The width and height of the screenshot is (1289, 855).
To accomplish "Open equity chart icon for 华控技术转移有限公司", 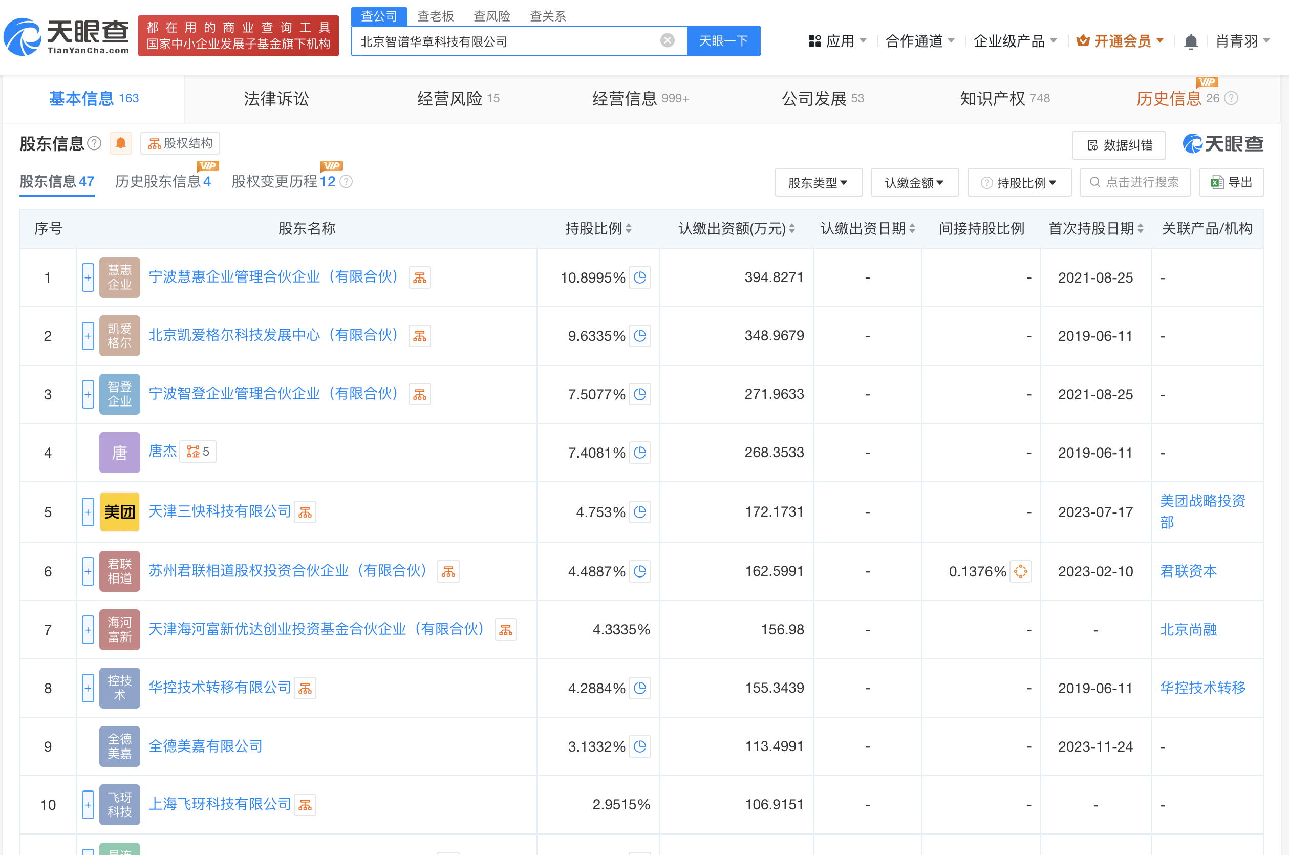I will coord(305,688).
